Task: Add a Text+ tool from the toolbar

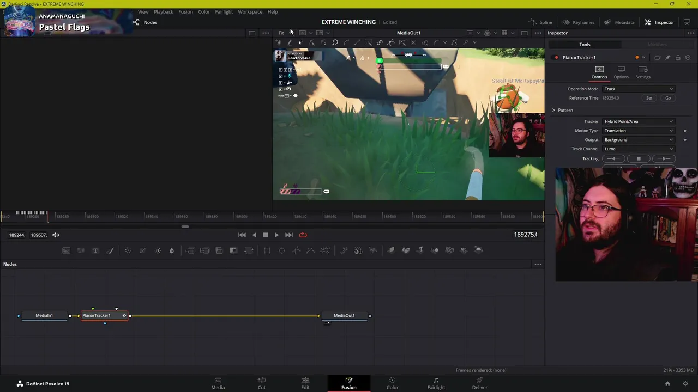Action: tap(95, 250)
